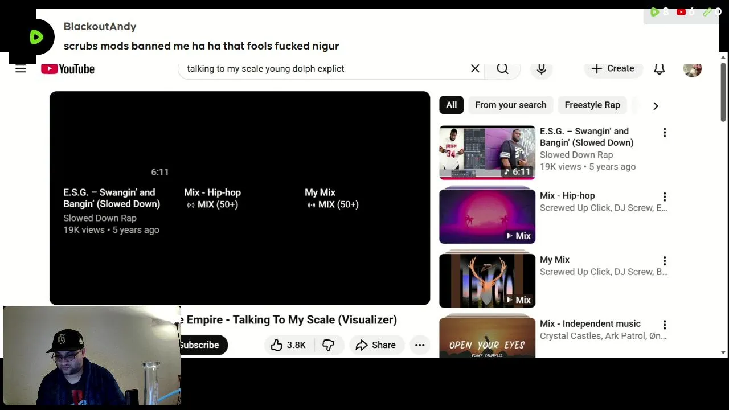Open Mix - Hip-hop sidebar thumbnail
Image resolution: width=729 pixels, height=410 pixels.
point(488,216)
